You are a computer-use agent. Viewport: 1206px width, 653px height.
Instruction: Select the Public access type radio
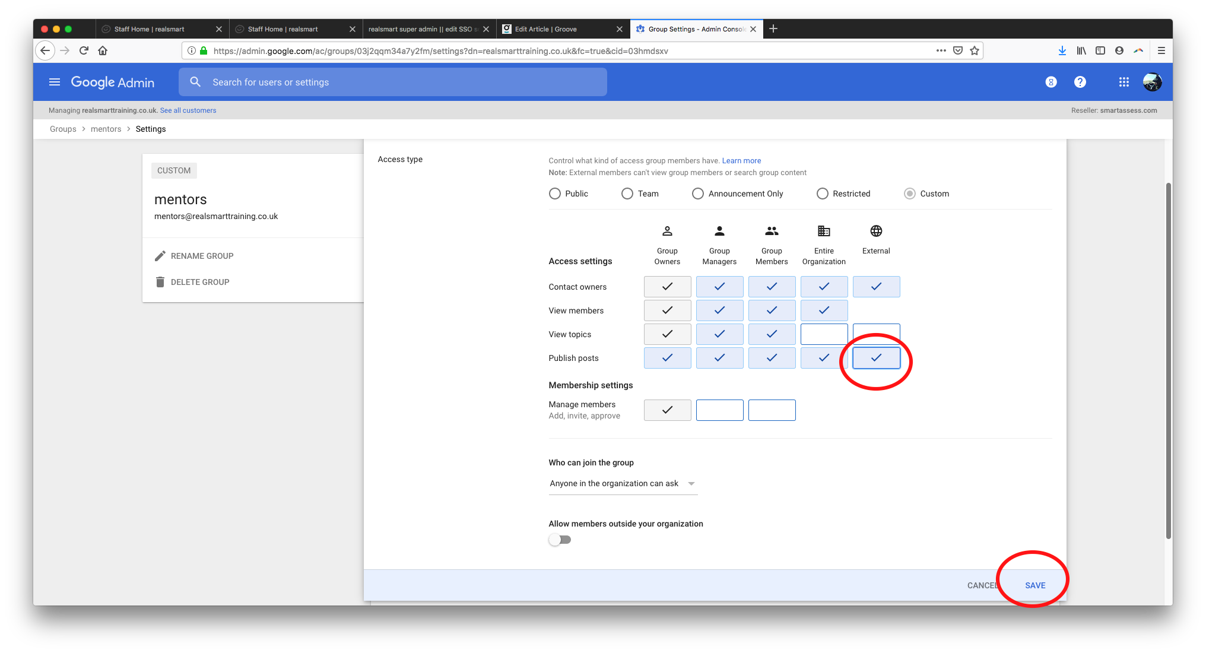[555, 194]
